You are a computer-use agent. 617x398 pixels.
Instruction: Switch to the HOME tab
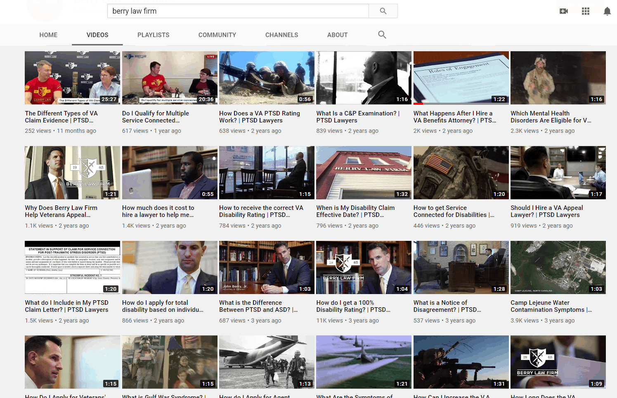click(48, 35)
